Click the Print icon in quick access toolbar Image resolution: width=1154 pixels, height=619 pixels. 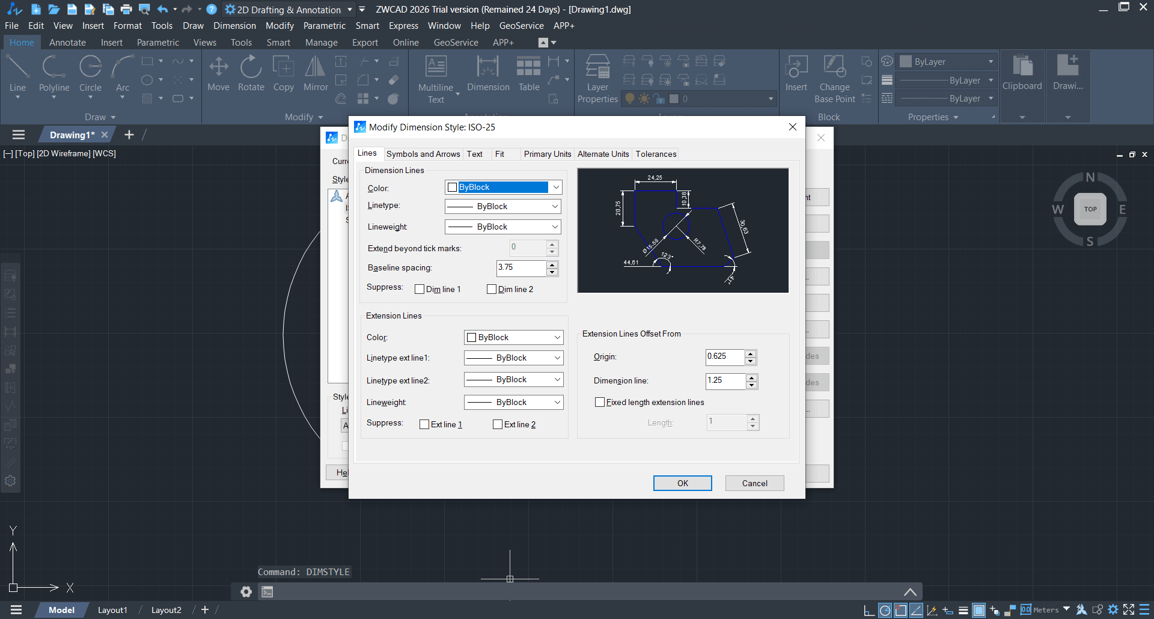point(126,9)
